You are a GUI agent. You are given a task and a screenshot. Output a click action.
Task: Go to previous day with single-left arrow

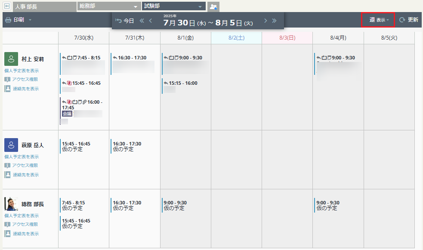(151, 21)
